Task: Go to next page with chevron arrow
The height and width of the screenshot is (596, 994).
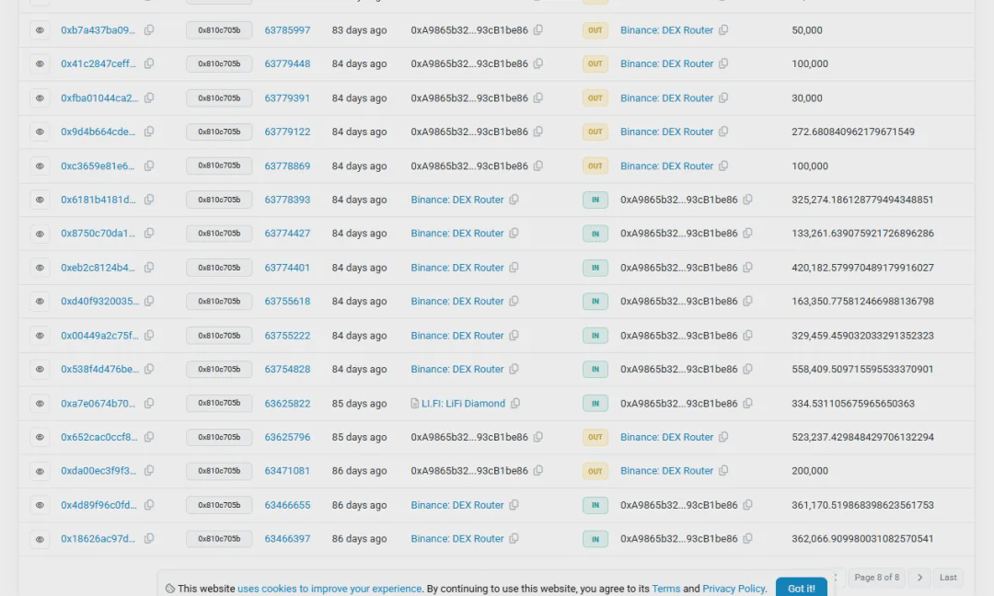Action: [x=919, y=578]
